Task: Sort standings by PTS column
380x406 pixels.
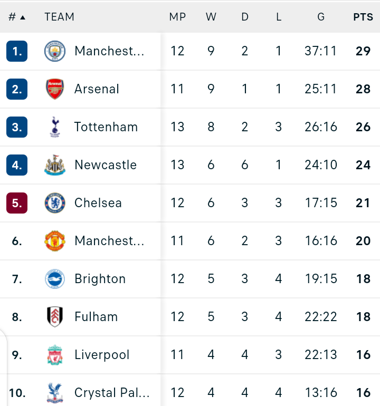Action: tap(363, 17)
